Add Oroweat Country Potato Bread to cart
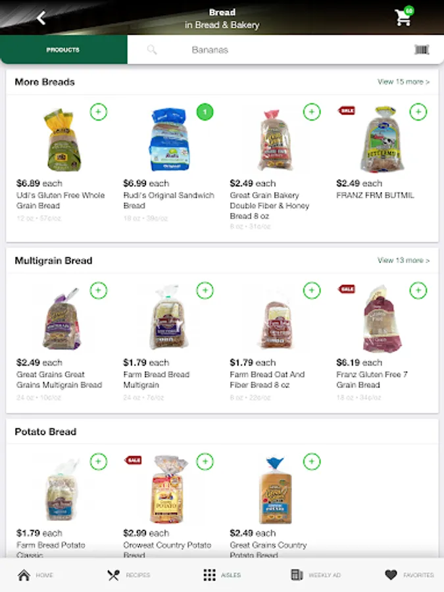Image resolution: width=444 pixels, height=592 pixels. click(x=205, y=461)
